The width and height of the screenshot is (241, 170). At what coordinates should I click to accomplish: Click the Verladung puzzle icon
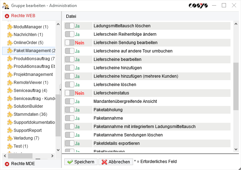(x=10, y=138)
